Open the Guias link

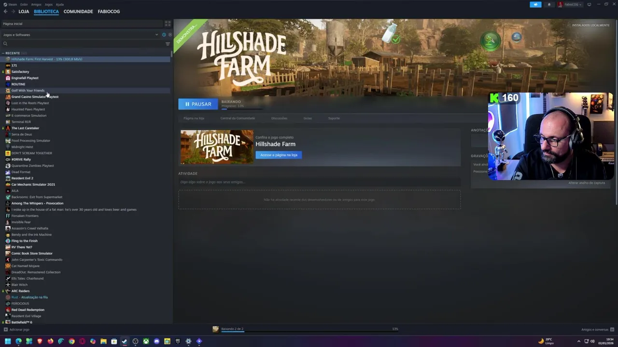tap(308, 118)
